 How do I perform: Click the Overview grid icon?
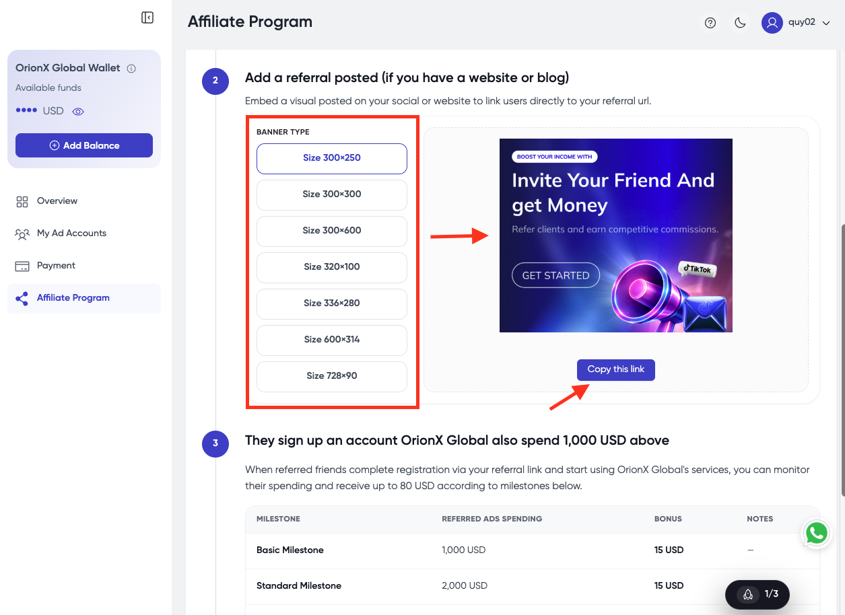coord(22,201)
